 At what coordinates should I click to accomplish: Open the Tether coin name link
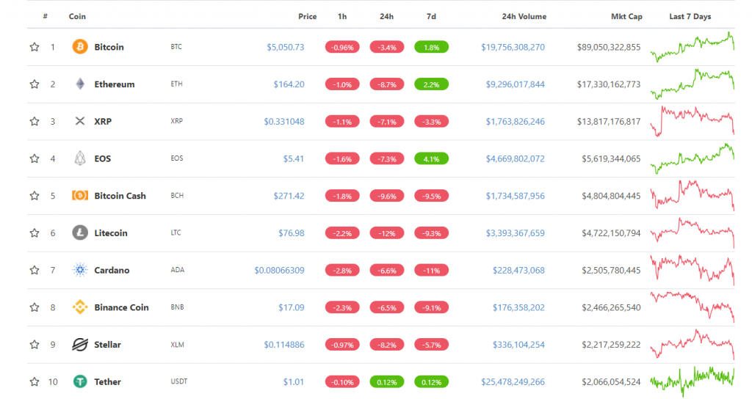tap(107, 381)
